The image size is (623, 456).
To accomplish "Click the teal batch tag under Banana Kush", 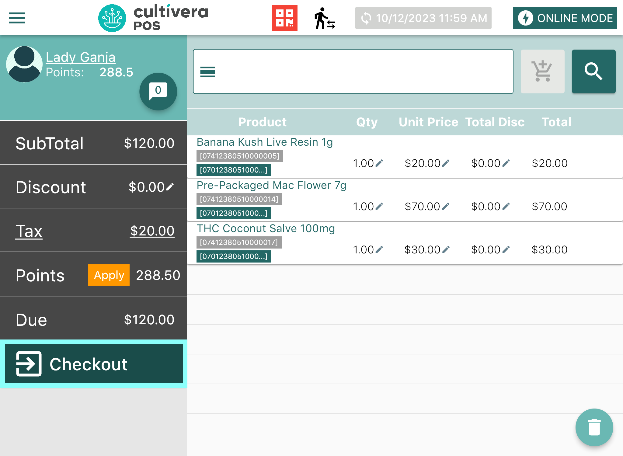I will point(234,170).
